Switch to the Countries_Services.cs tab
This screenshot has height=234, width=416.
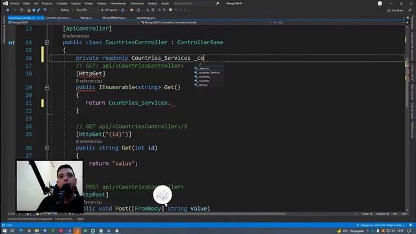click(x=58, y=18)
